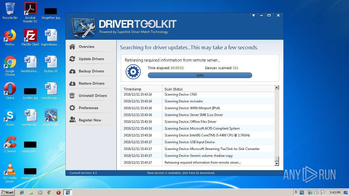Open the title bar dropdown arrow menu
The image size is (349, 196).
pos(254,16)
